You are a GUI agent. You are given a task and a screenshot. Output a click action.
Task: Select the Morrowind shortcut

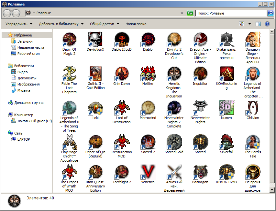(x=148, y=108)
